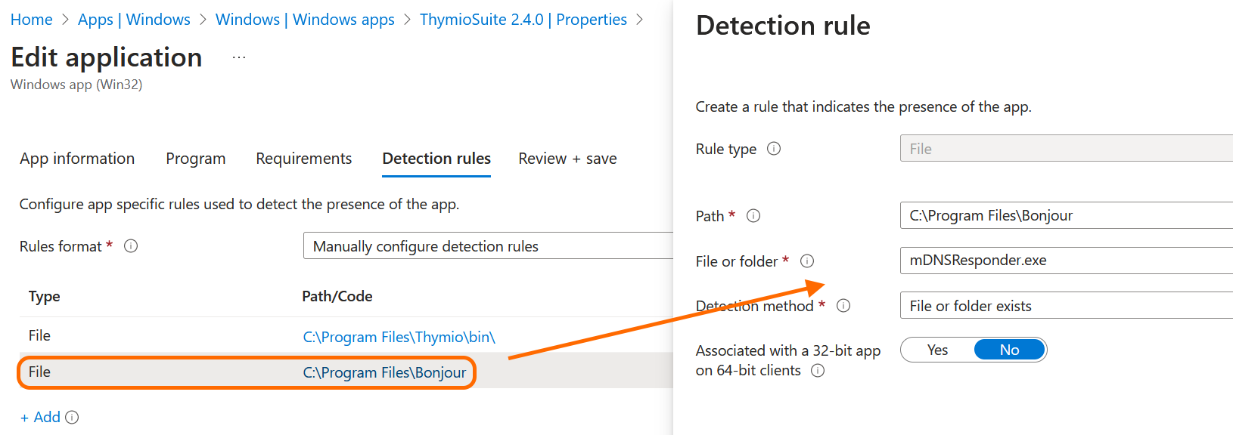Open the C:\Program Files\Thymio\bin\ rule link
Viewport: 1233px width, 435px height.
pos(399,337)
